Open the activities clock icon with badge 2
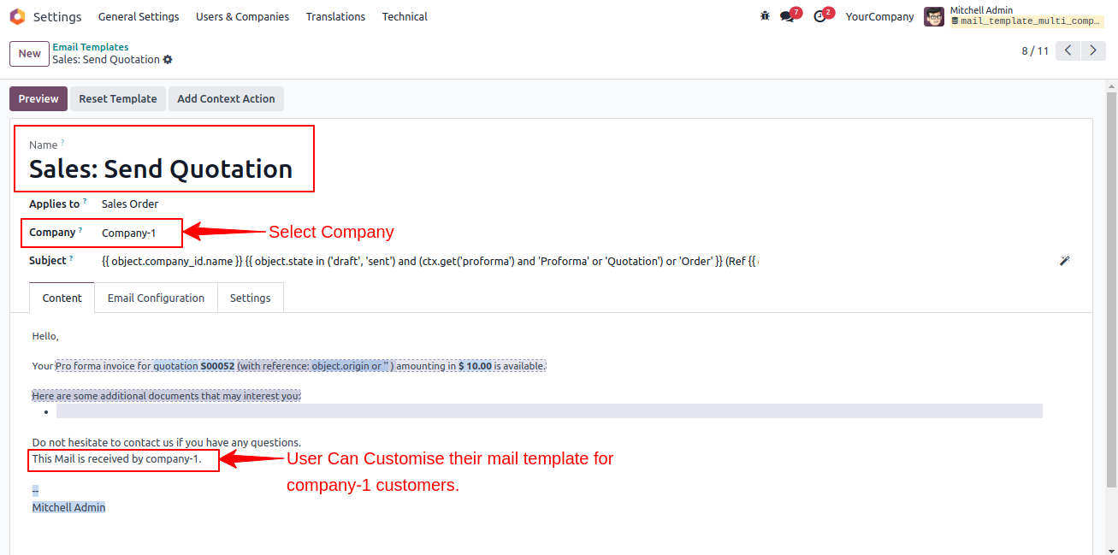Screen dimensions: 1118x555 819,15
